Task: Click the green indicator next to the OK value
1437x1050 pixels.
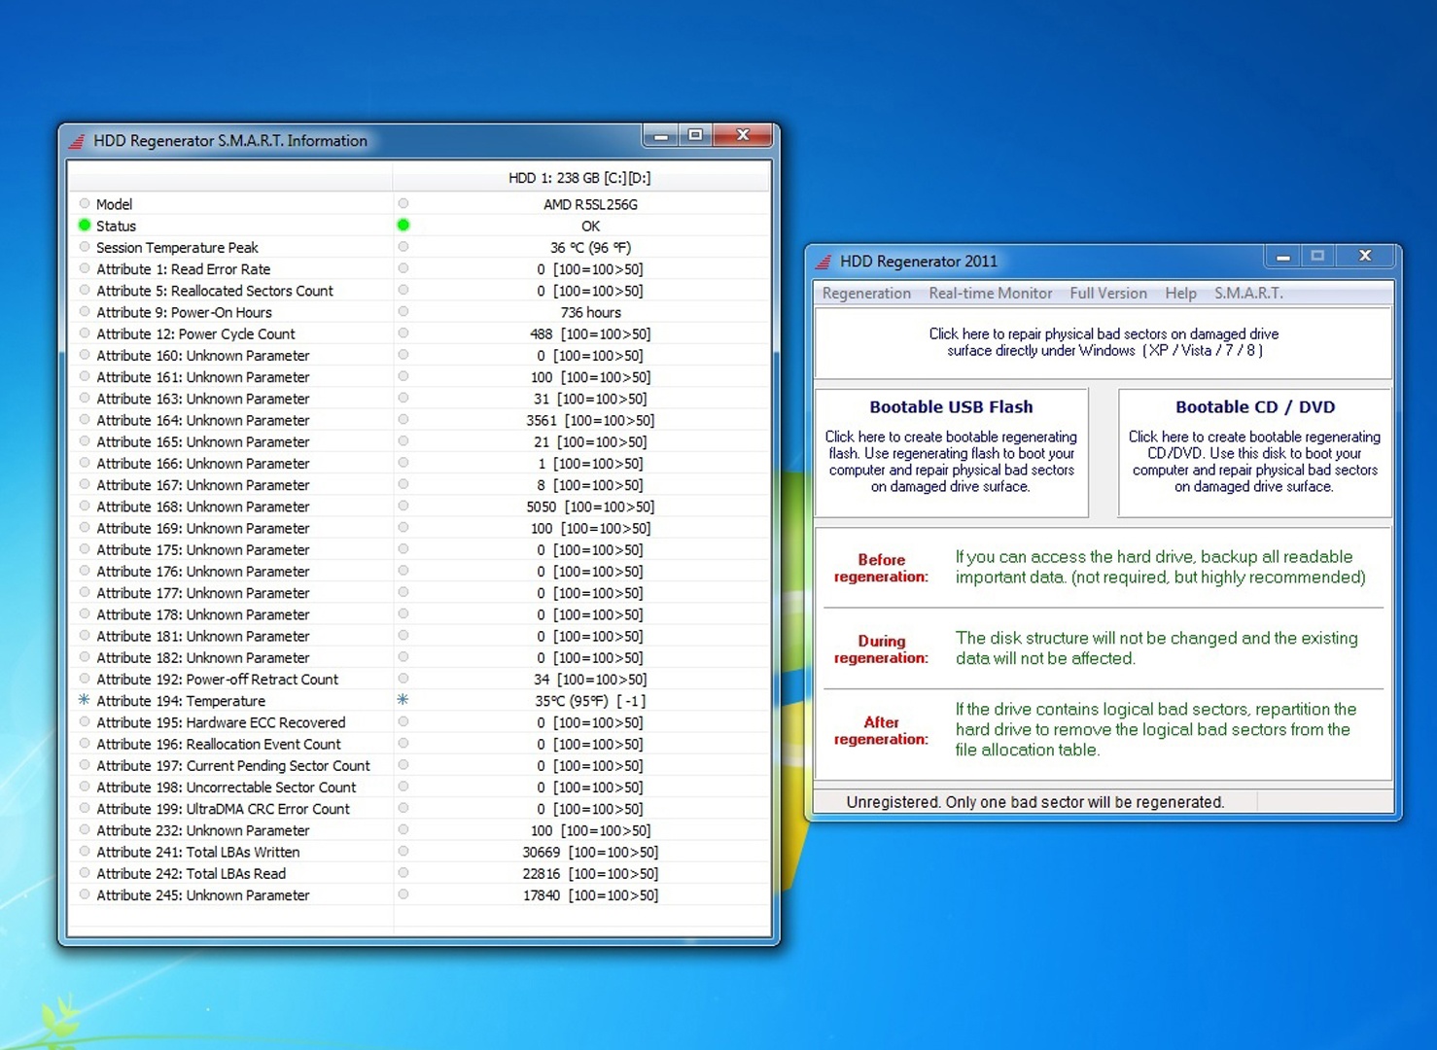Action: tap(403, 225)
